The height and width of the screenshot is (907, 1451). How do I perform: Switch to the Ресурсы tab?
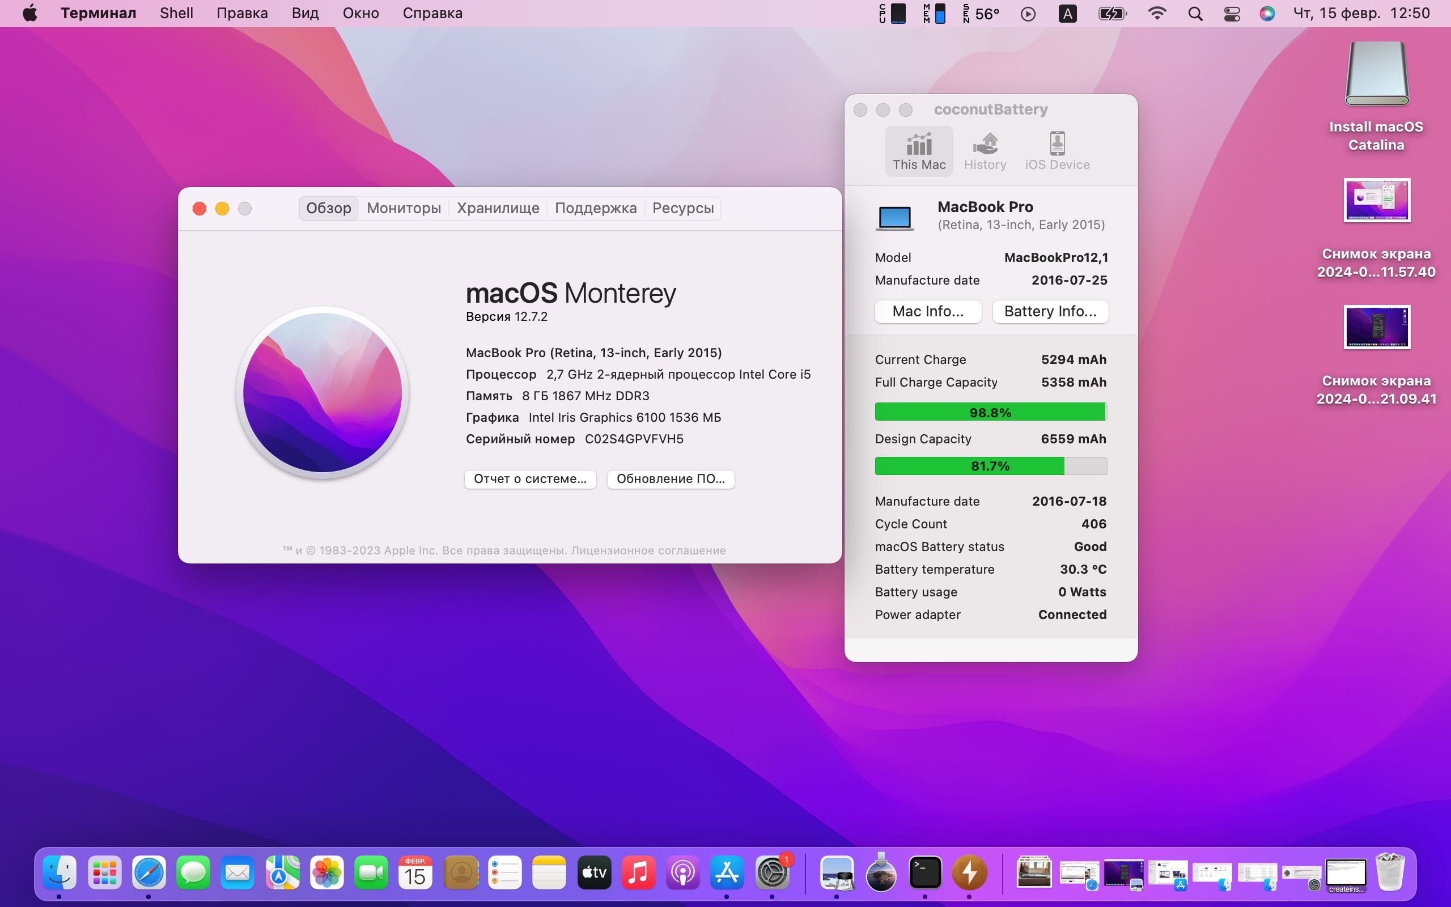[x=683, y=208]
